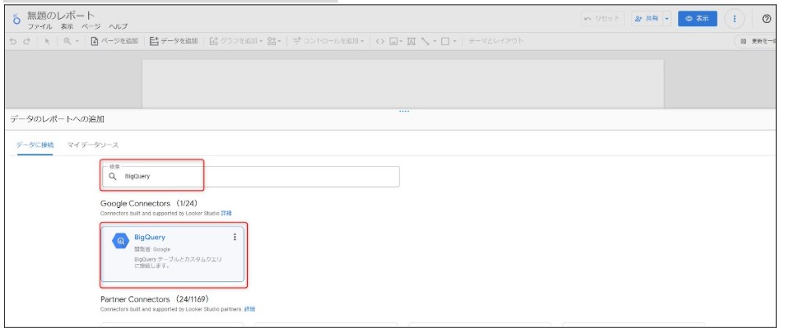Click テーマとレイアウト in the toolbar

(495, 41)
